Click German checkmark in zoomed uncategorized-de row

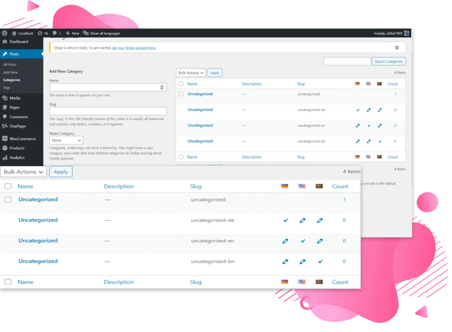[x=286, y=220]
